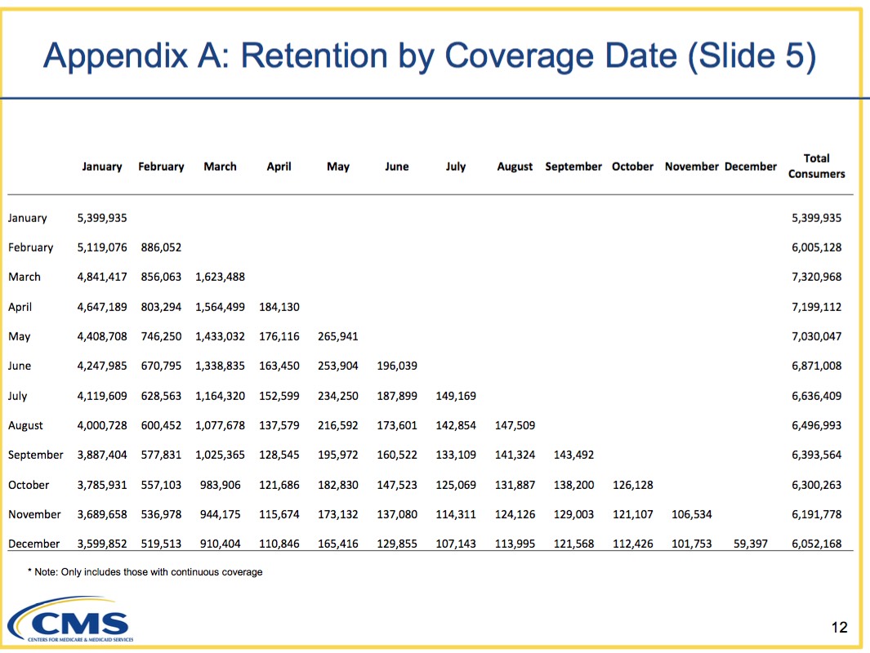
Task: Click the value 149,169
Action: click(x=456, y=396)
